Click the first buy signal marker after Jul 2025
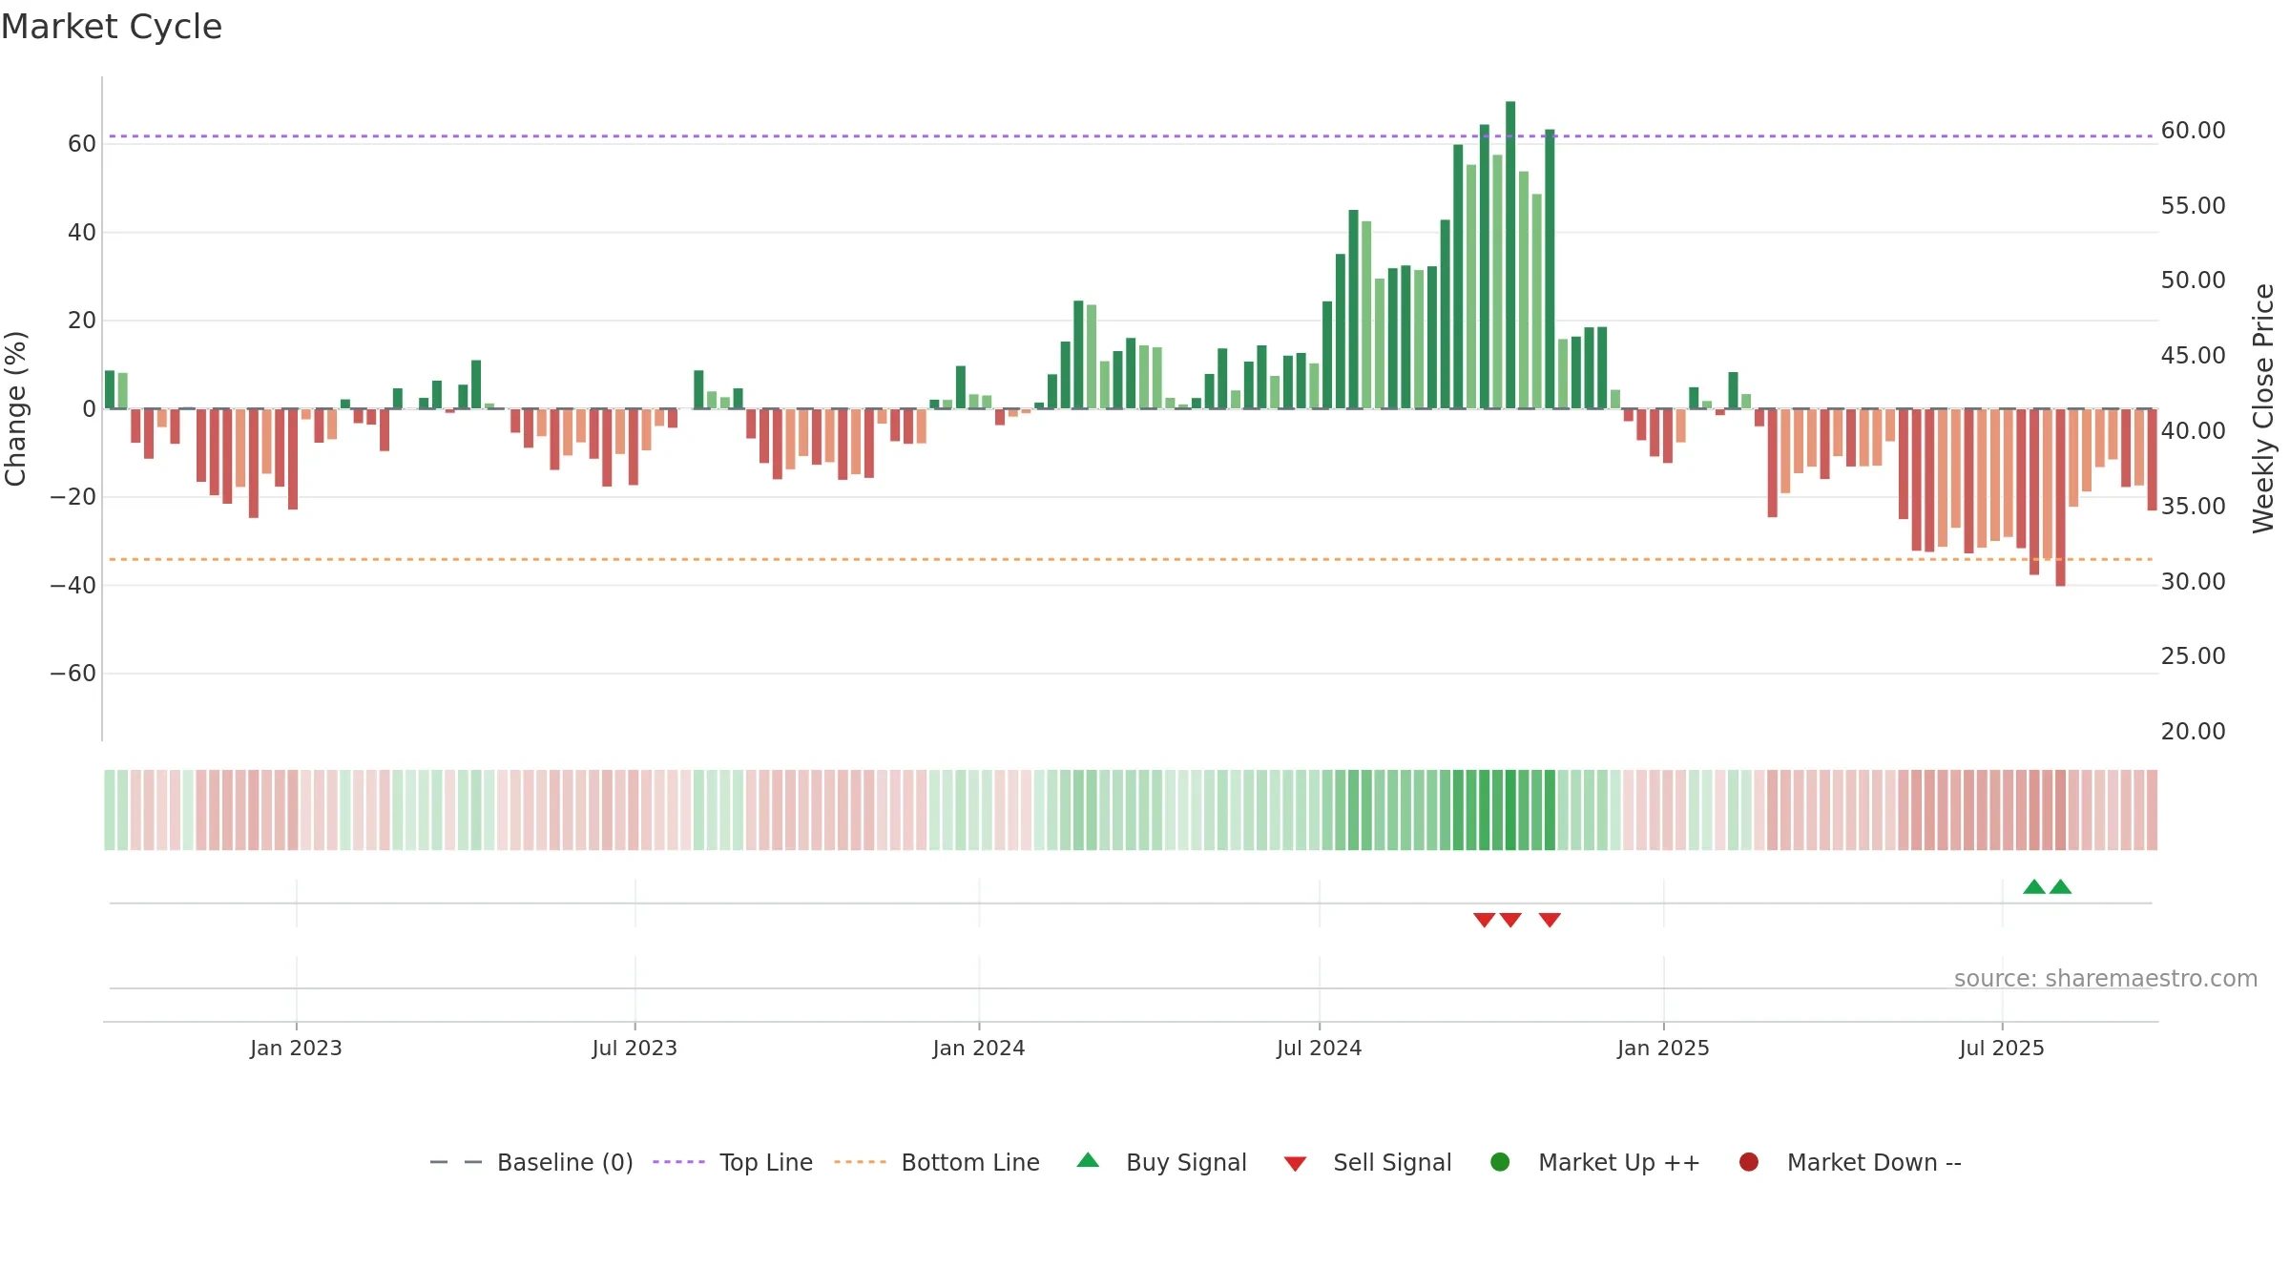Viewport: 2290px width, 1288px height. [2034, 886]
